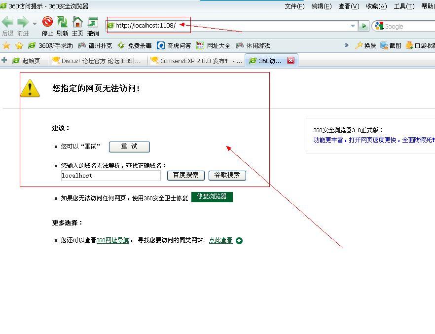This screenshot has width=435, height=334.
Task: Click the 谷歌搜索 button
Action: pos(227,175)
